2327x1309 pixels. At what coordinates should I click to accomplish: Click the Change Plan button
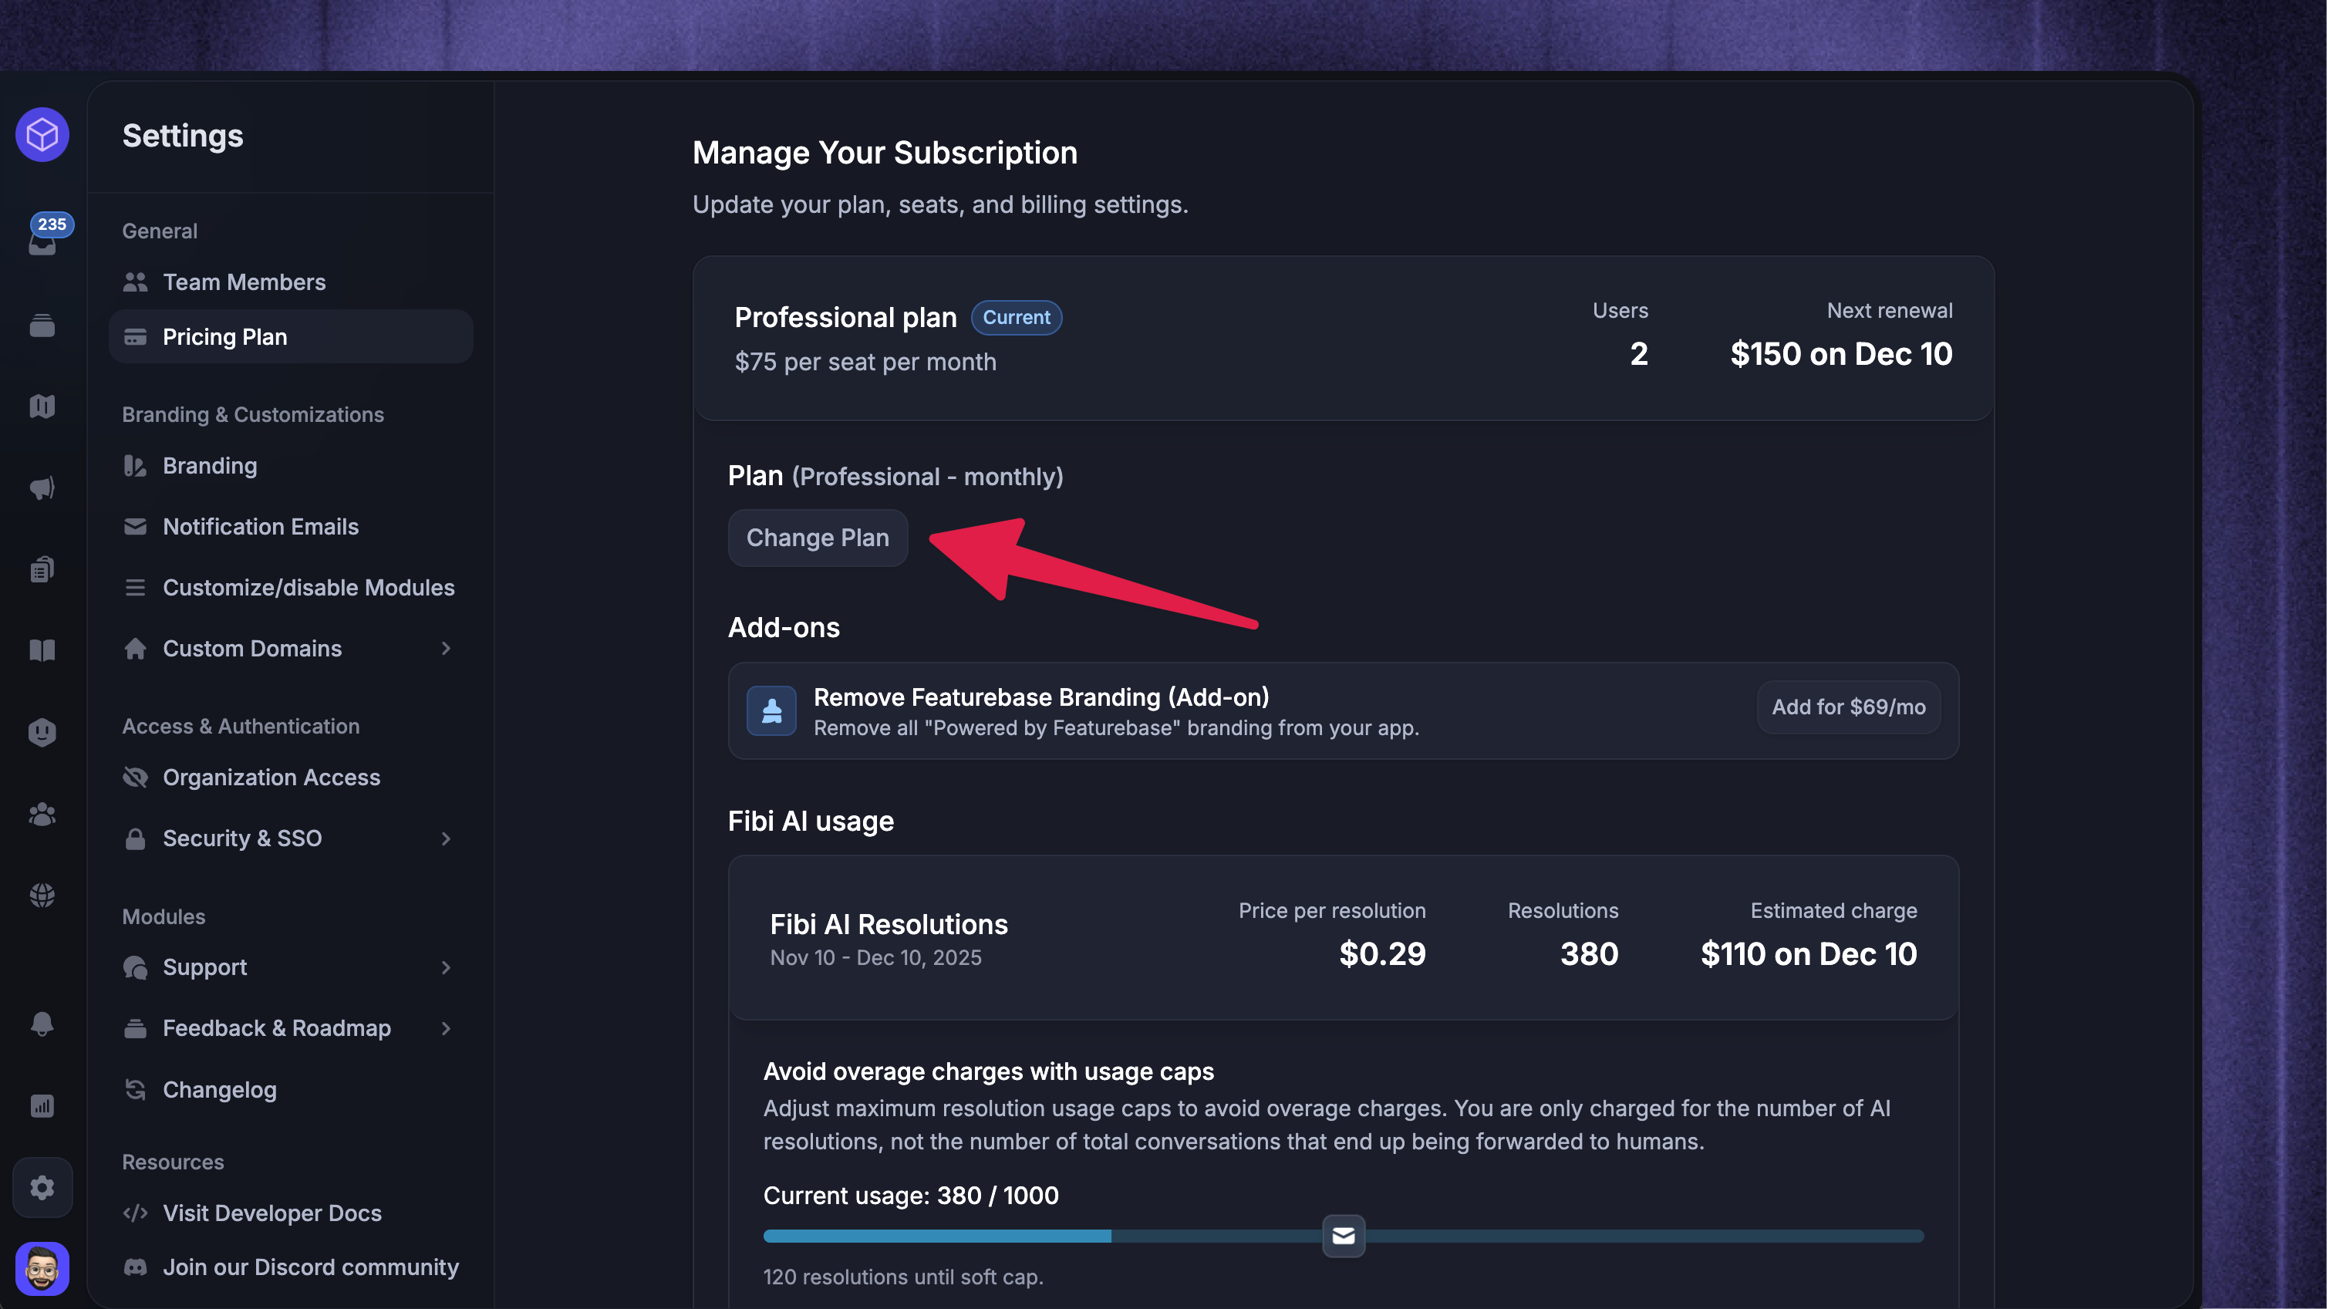[x=818, y=538]
